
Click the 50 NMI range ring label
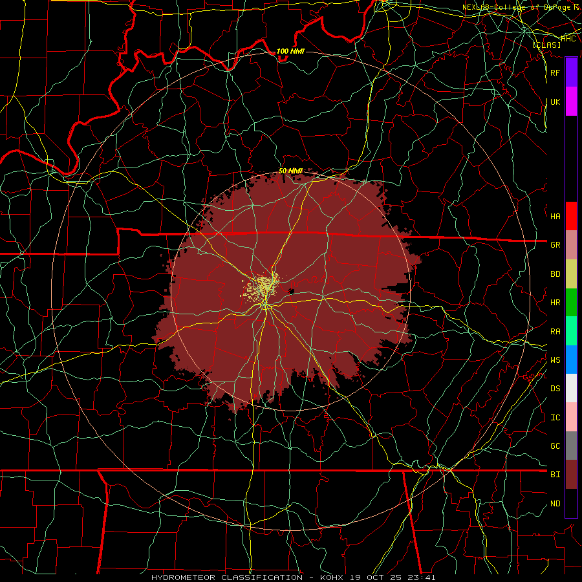[x=290, y=171]
